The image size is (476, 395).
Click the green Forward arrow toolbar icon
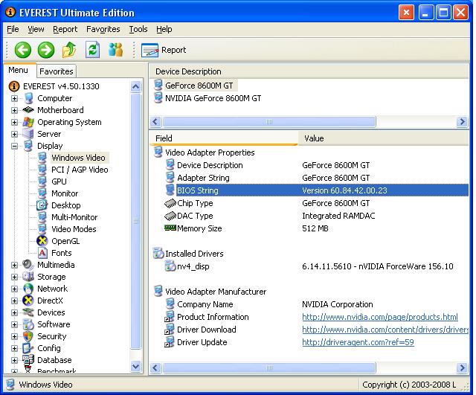(x=46, y=50)
